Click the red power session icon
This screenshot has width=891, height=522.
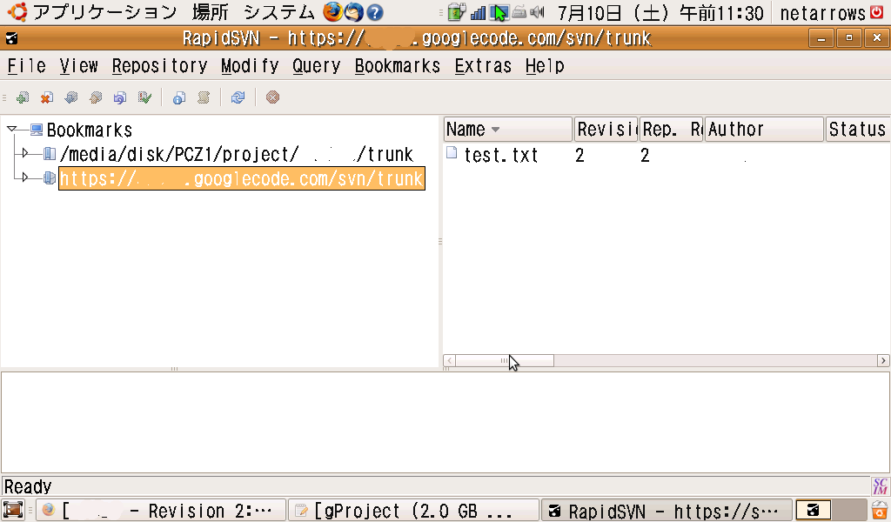[877, 12]
